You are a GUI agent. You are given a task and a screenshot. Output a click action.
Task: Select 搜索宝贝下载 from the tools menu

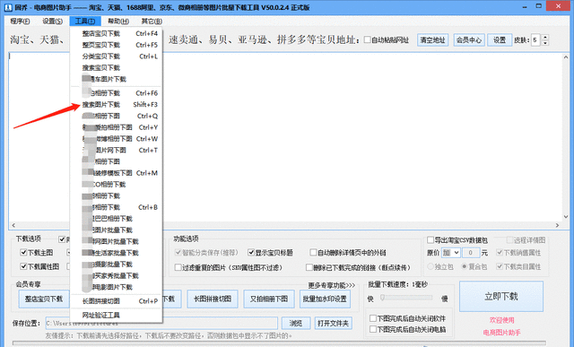click(x=117, y=68)
